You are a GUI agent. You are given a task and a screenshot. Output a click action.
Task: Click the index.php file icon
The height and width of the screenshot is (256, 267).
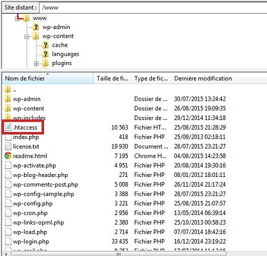(x=8, y=137)
